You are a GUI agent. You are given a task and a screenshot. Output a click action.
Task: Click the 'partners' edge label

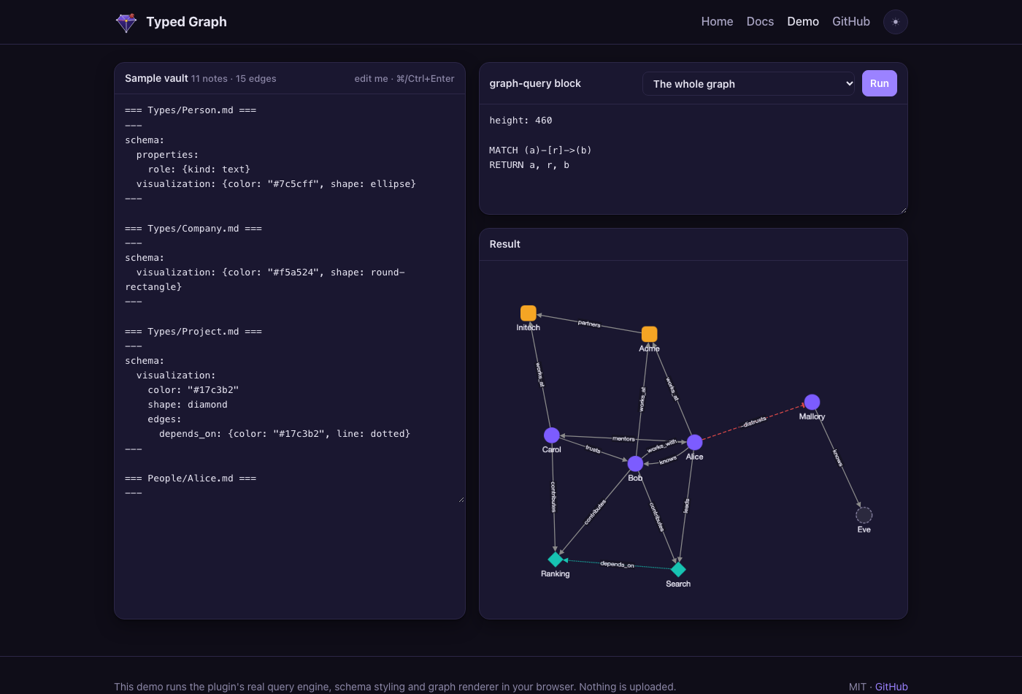point(589,324)
